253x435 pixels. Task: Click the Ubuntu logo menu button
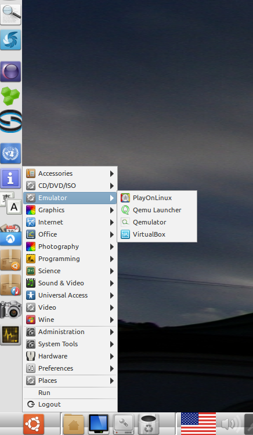tap(34, 424)
